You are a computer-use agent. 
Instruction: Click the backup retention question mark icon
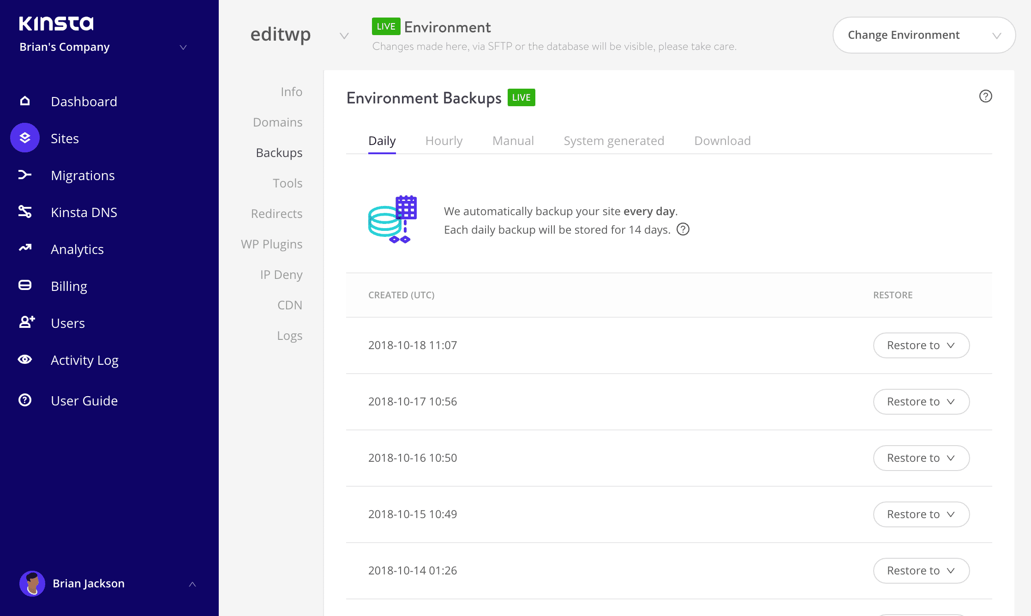[683, 229]
